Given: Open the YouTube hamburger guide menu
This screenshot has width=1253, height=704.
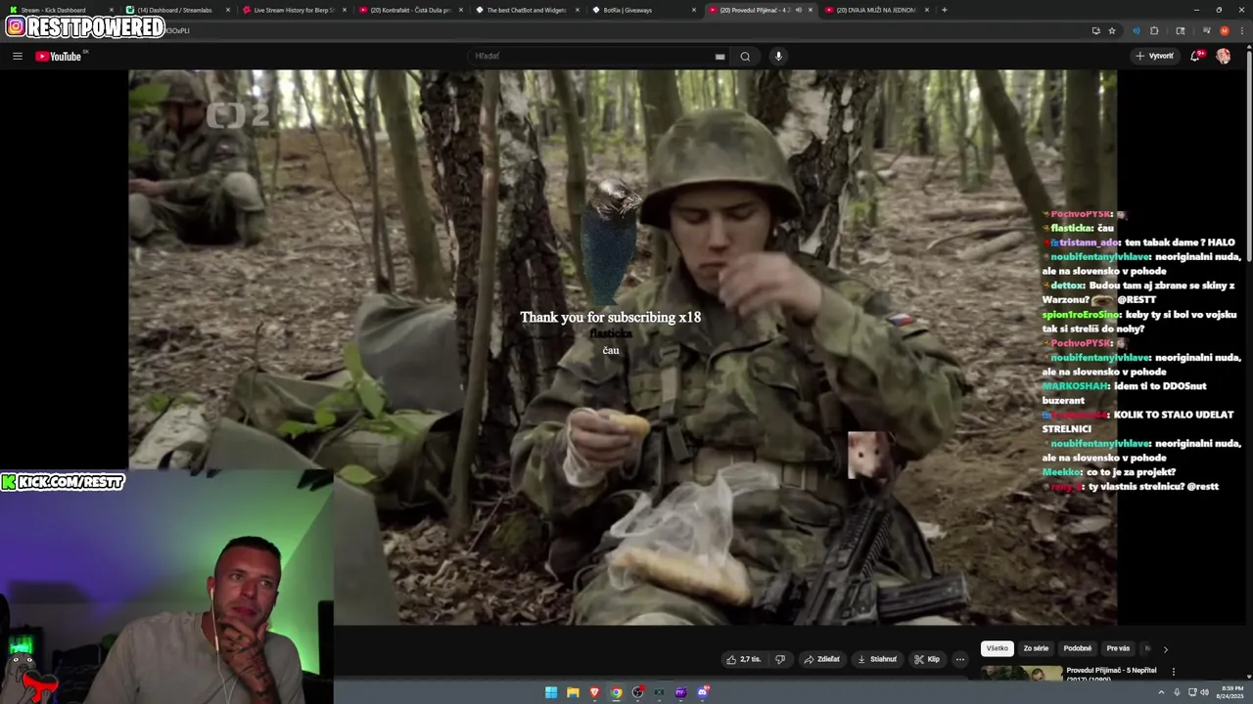Looking at the screenshot, I should pos(17,56).
